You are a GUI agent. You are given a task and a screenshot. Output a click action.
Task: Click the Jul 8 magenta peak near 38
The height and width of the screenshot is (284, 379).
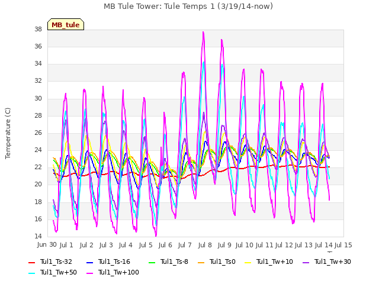(203, 32)
